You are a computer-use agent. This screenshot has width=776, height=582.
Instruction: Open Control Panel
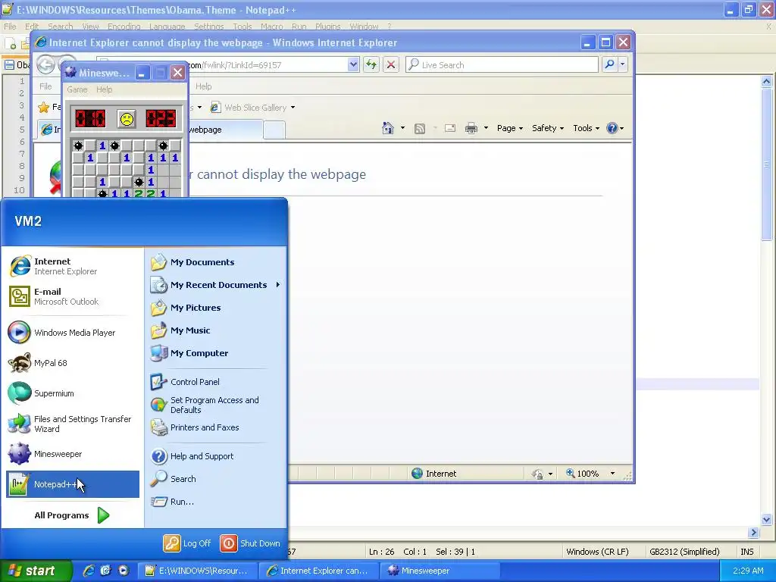point(216,382)
